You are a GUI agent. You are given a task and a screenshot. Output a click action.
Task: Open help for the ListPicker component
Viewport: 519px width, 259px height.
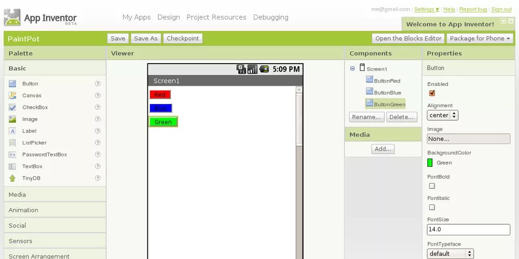tap(98, 142)
